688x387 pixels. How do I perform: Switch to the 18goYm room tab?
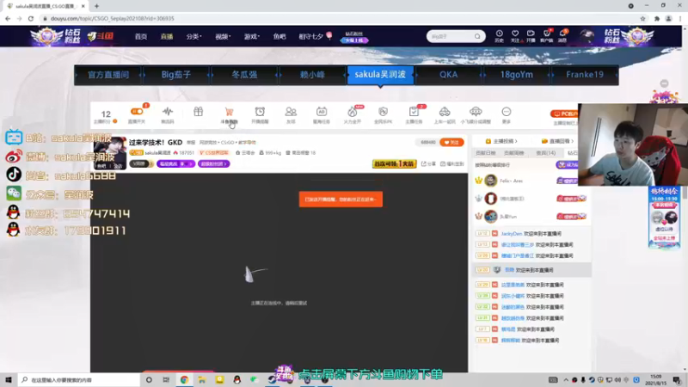[x=517, y=75]
